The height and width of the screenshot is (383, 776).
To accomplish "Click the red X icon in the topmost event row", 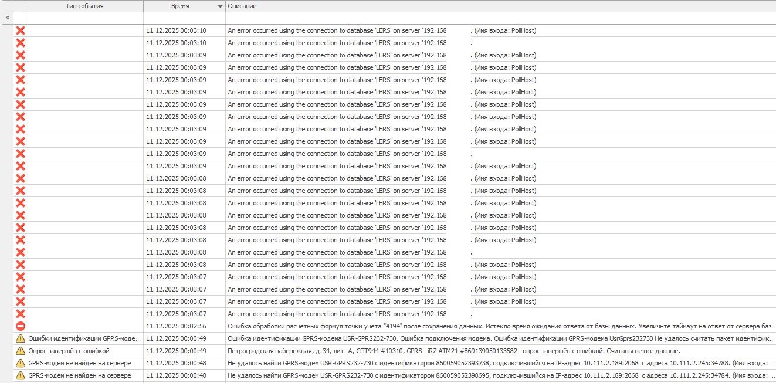I will pos(20,30).
